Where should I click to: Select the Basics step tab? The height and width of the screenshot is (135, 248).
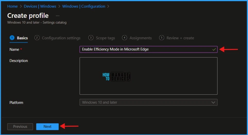point(19,38)
